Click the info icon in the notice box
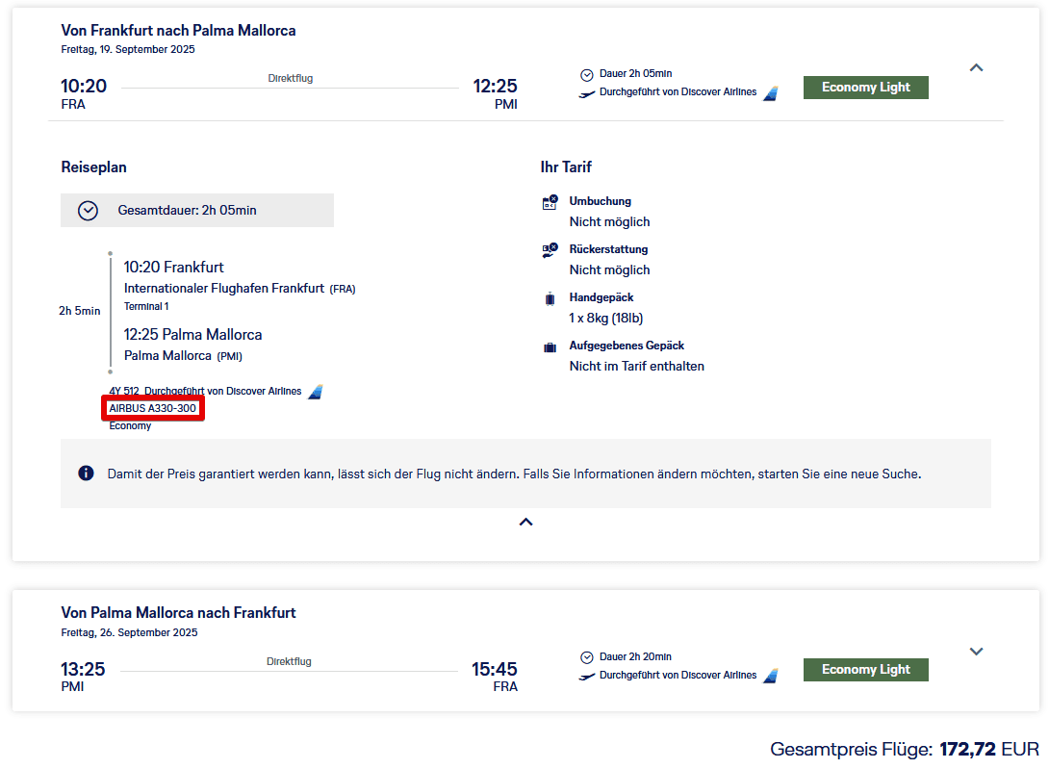1049x769 pixels. coord(86,474)
